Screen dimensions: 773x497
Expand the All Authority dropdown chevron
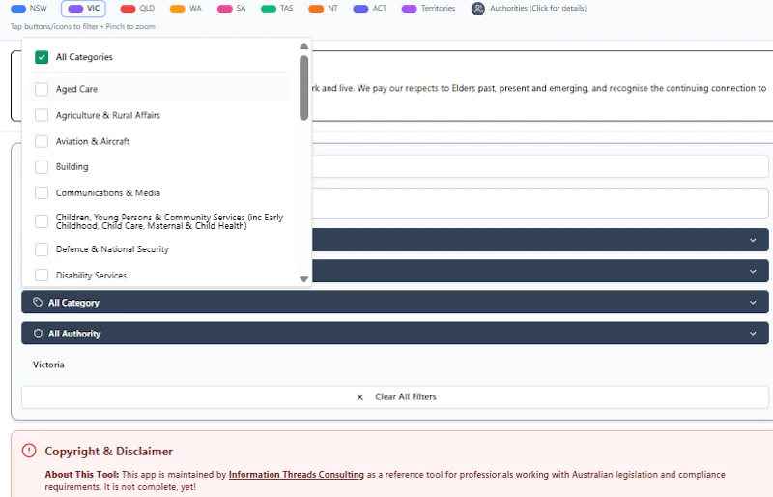[753, 334]
